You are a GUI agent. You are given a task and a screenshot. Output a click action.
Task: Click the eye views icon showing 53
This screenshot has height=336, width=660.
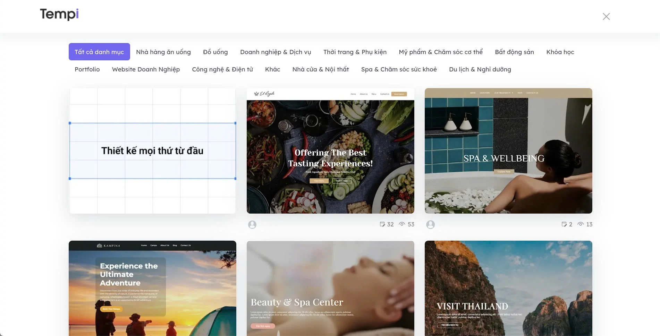[x=402, y=224]
